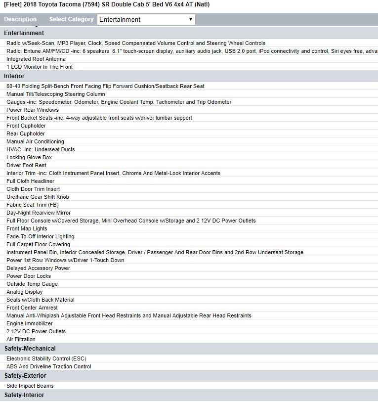Screen dimensions: 378x402
Task: Click the Front Center Armrest row
Action: [189, 308]
